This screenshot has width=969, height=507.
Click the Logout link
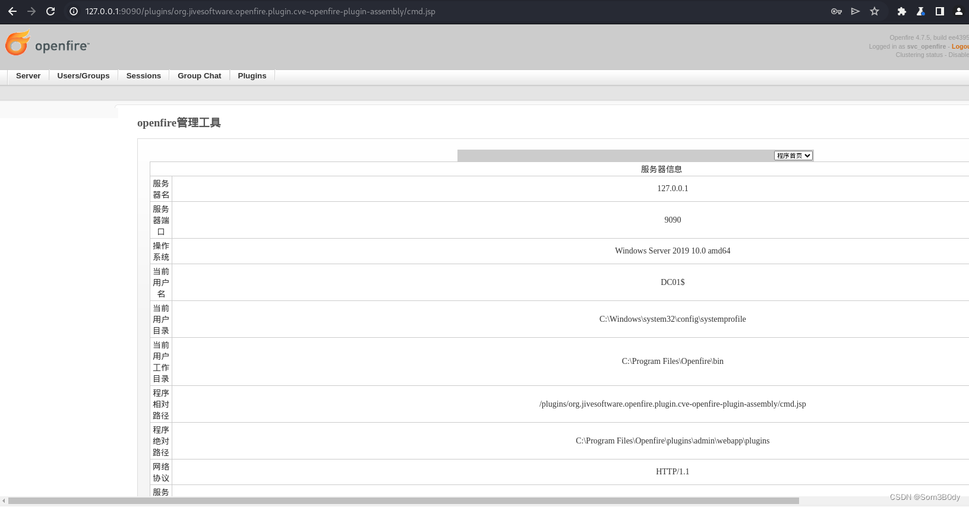960,46
